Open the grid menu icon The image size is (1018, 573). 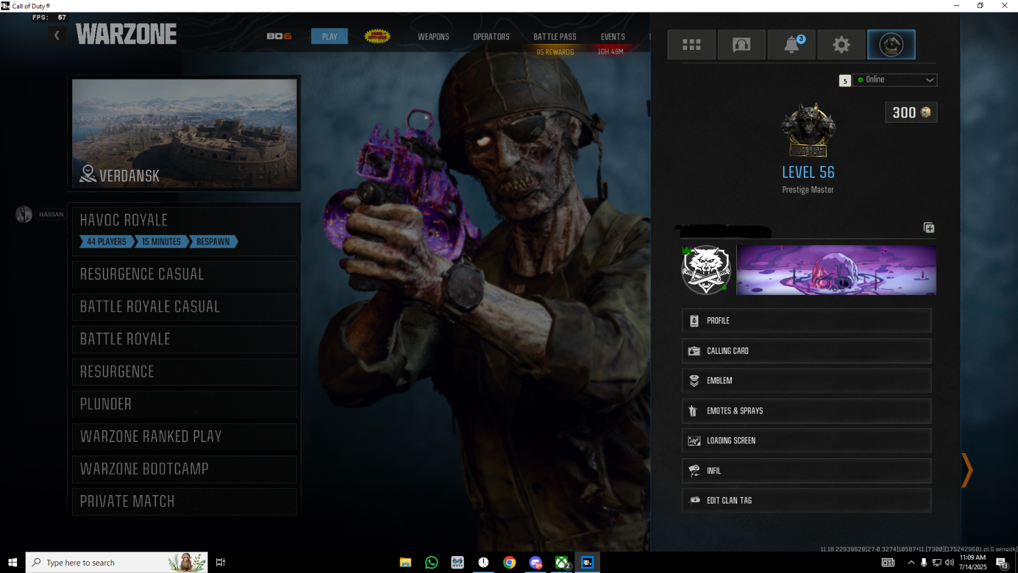pyautogui.click(x=691, y=45)
